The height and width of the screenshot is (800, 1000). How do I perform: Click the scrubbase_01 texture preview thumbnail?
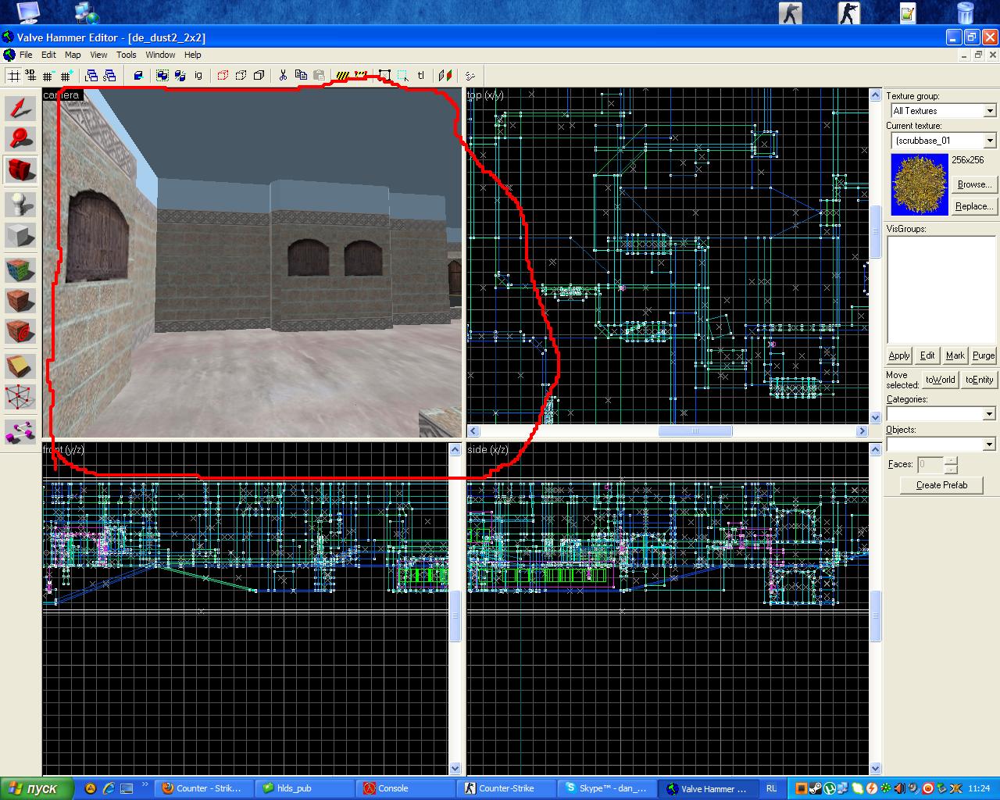pyautogui.click(x=920, y=184)
